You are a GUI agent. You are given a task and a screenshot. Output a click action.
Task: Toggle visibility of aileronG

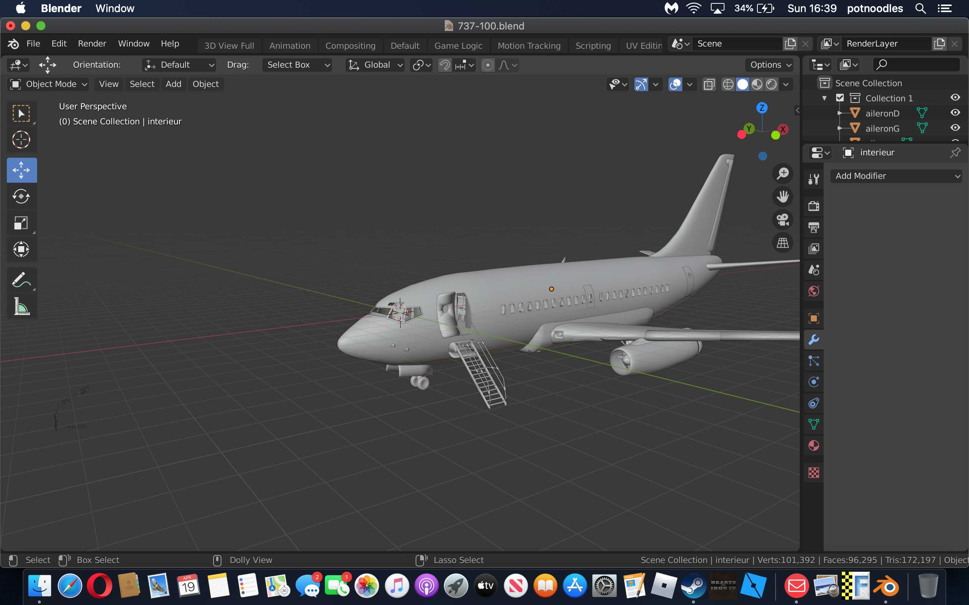pos(955,127)
